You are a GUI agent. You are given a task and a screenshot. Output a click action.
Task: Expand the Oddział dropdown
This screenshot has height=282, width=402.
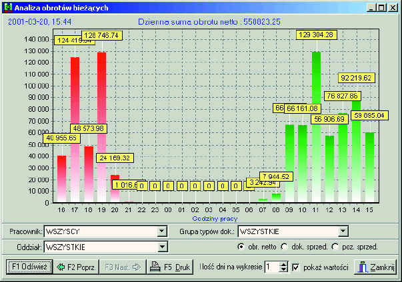[161, 247]
